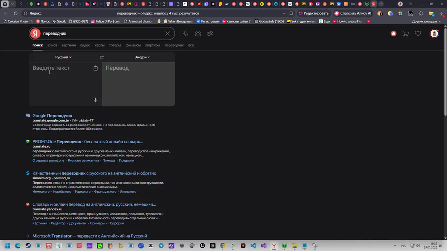Clear the search query with the X icon
This screenshot has height=251, width=447.
(168, 34)
